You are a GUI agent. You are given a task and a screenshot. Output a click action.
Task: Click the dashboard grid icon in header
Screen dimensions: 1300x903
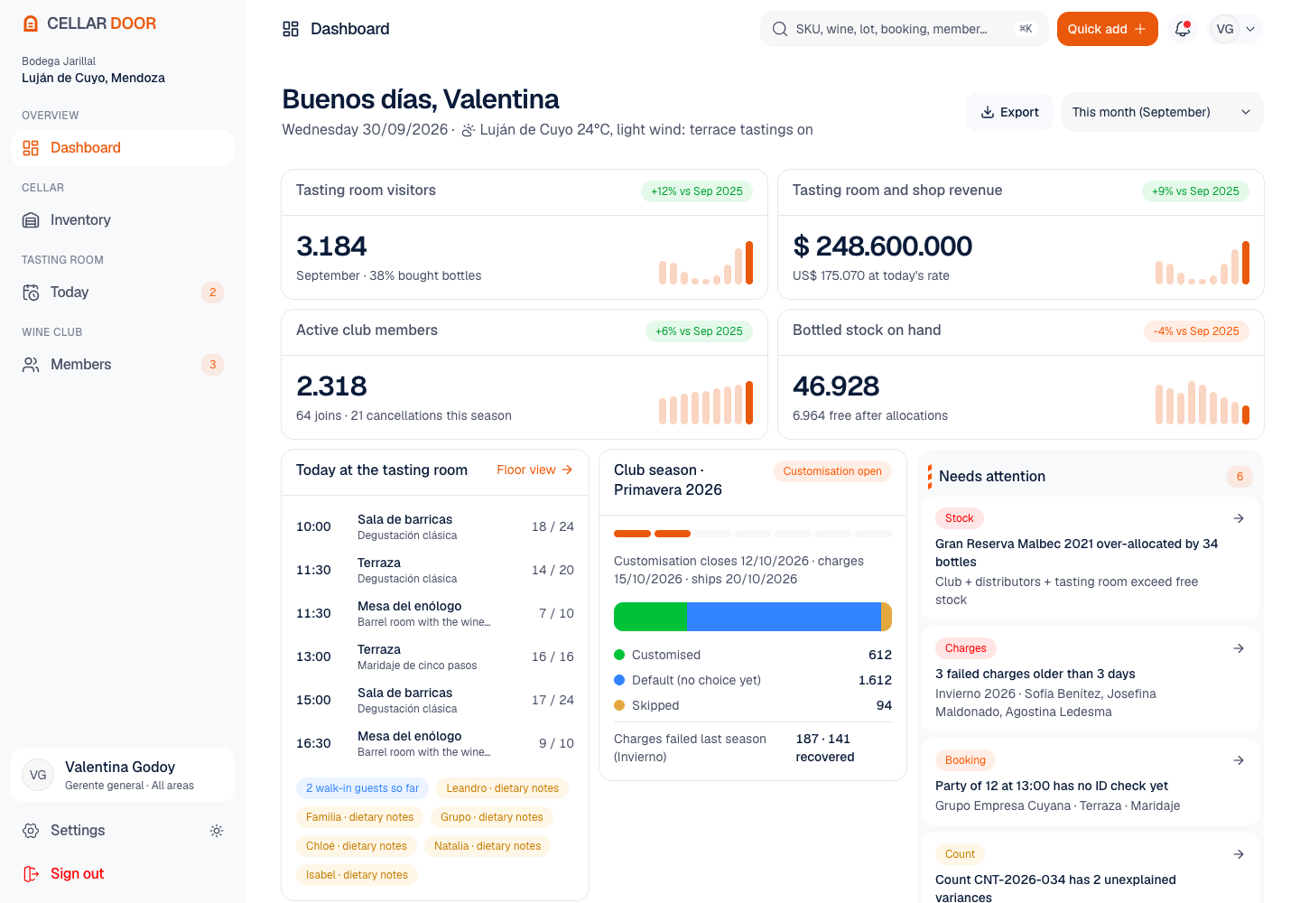291,29
